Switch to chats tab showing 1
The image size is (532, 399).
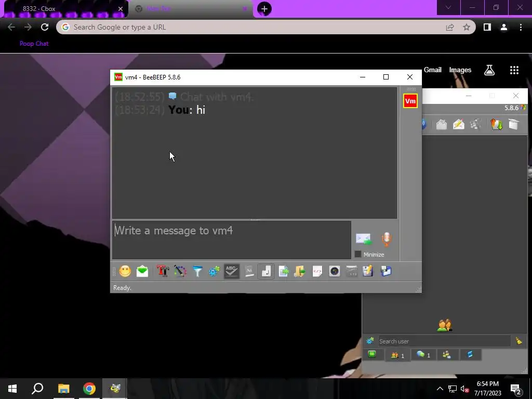point(423,354)
